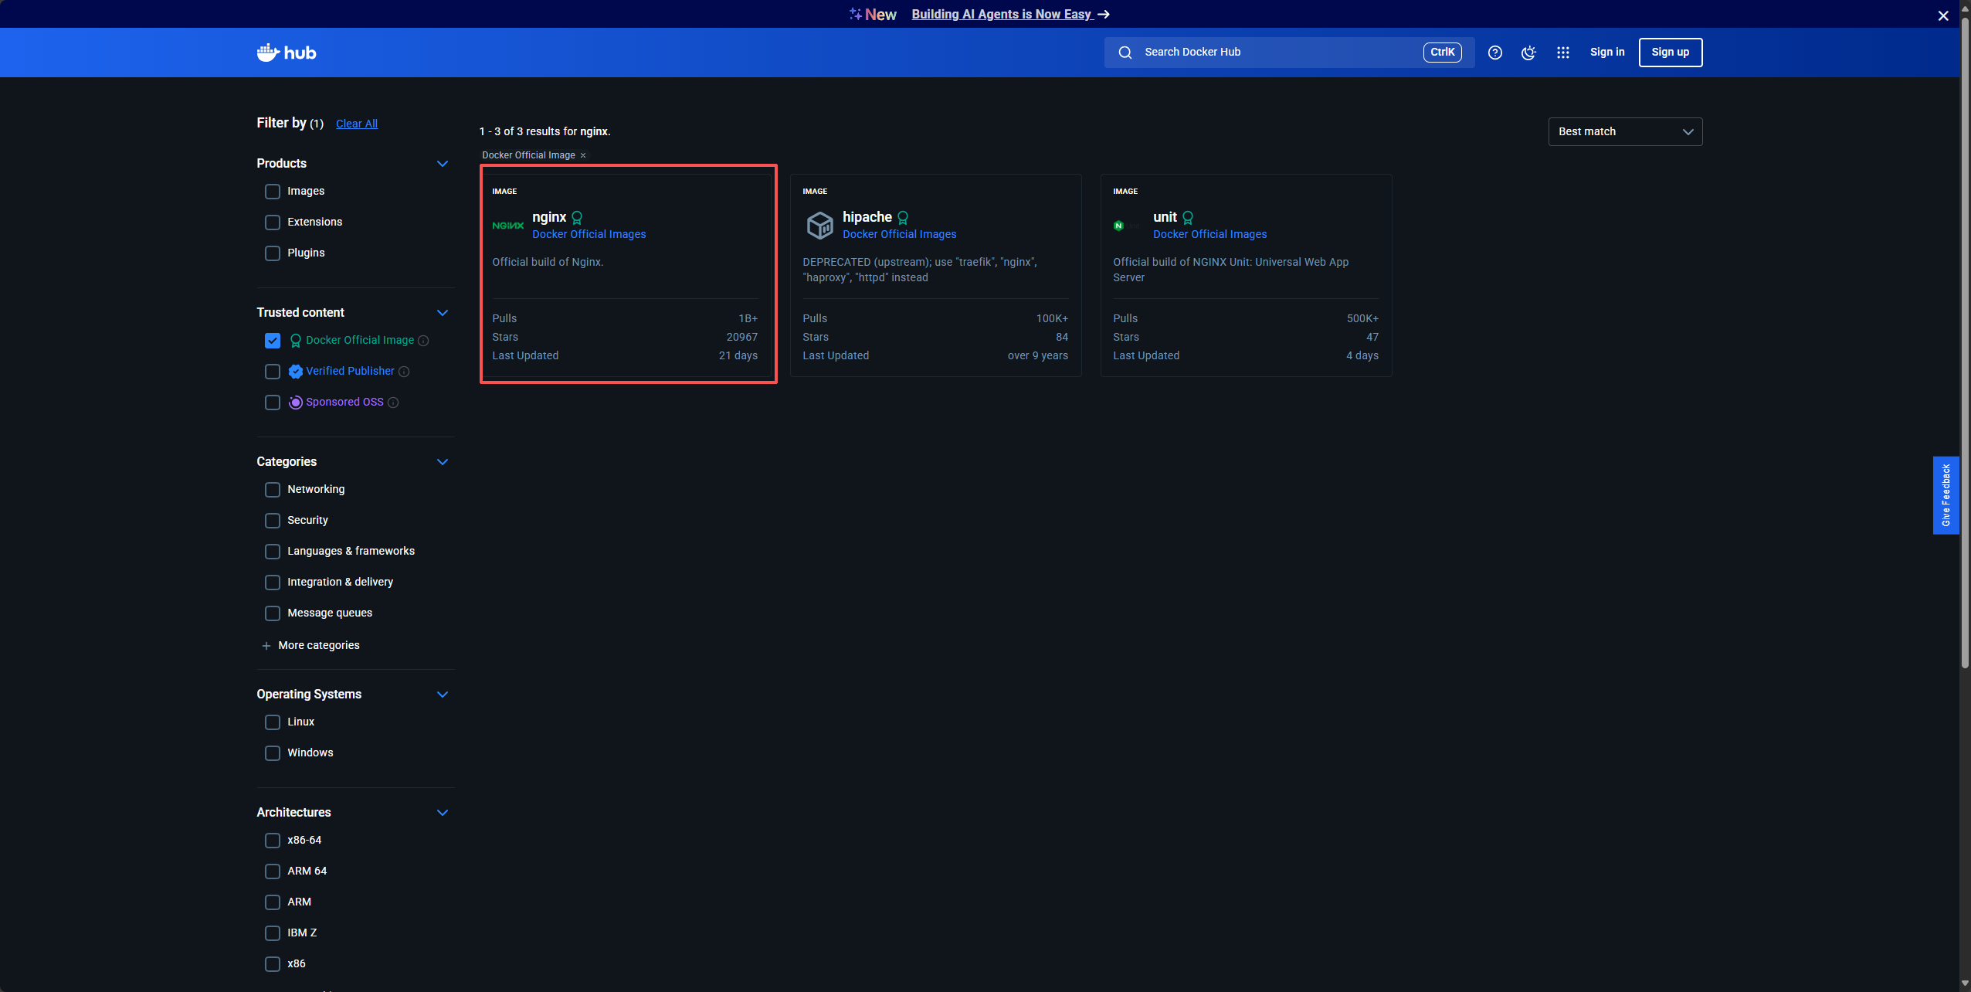This screenshot has height=992, width=1971.
Task: Enable the Verified Publisher checkbox
Action: click(x=273, y=372)
